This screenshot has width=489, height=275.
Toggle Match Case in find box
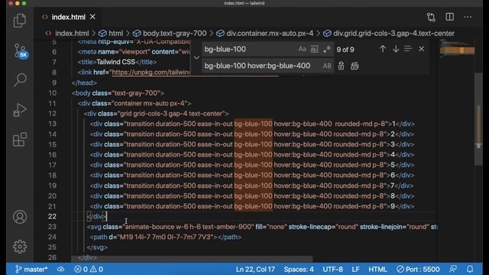[x=302, y=49]
